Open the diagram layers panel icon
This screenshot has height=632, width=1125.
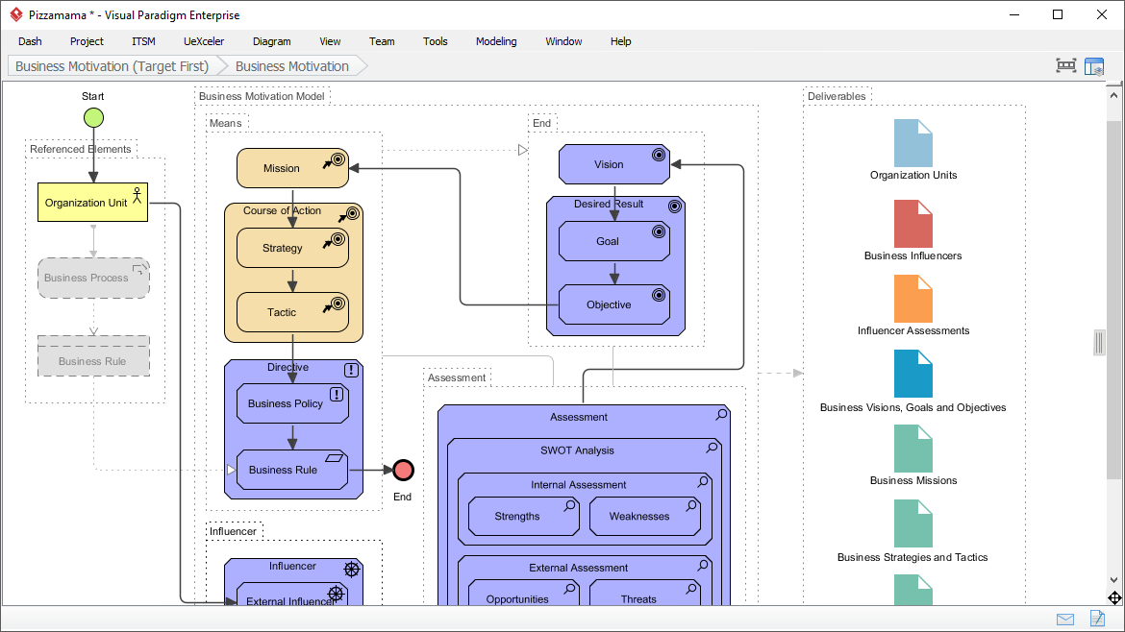point(1094,65)
